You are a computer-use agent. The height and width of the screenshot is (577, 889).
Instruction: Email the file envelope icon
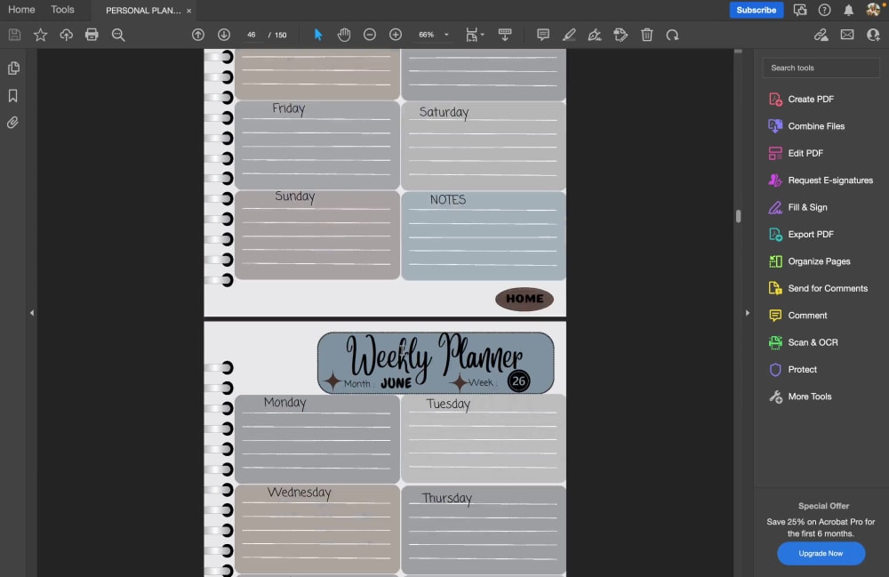(x=847, y=36)
